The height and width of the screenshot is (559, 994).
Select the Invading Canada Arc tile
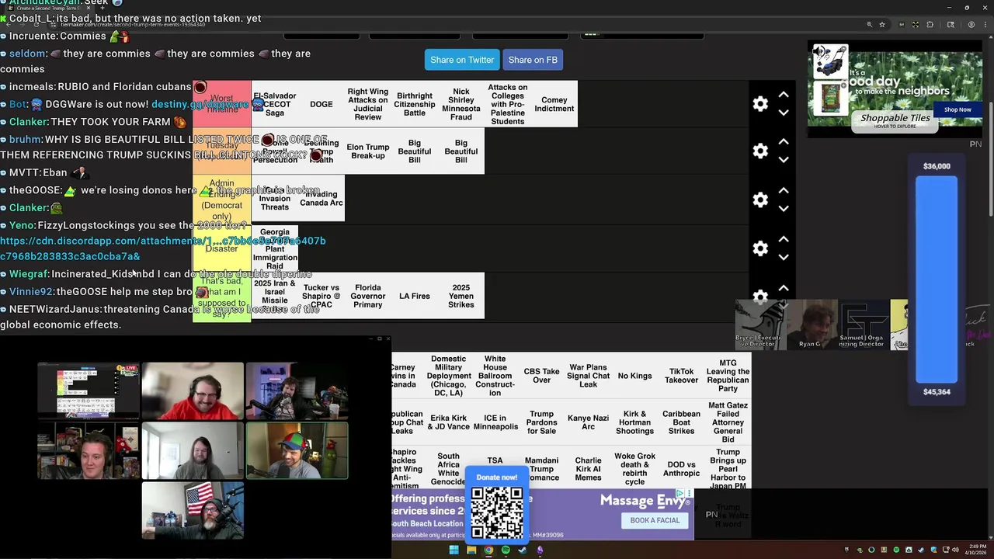tap(321, 199)
